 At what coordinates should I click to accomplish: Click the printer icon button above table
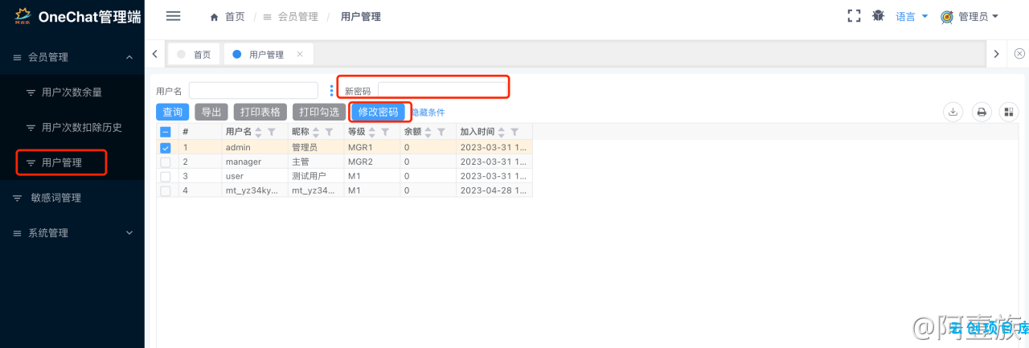tap(982, 113)
